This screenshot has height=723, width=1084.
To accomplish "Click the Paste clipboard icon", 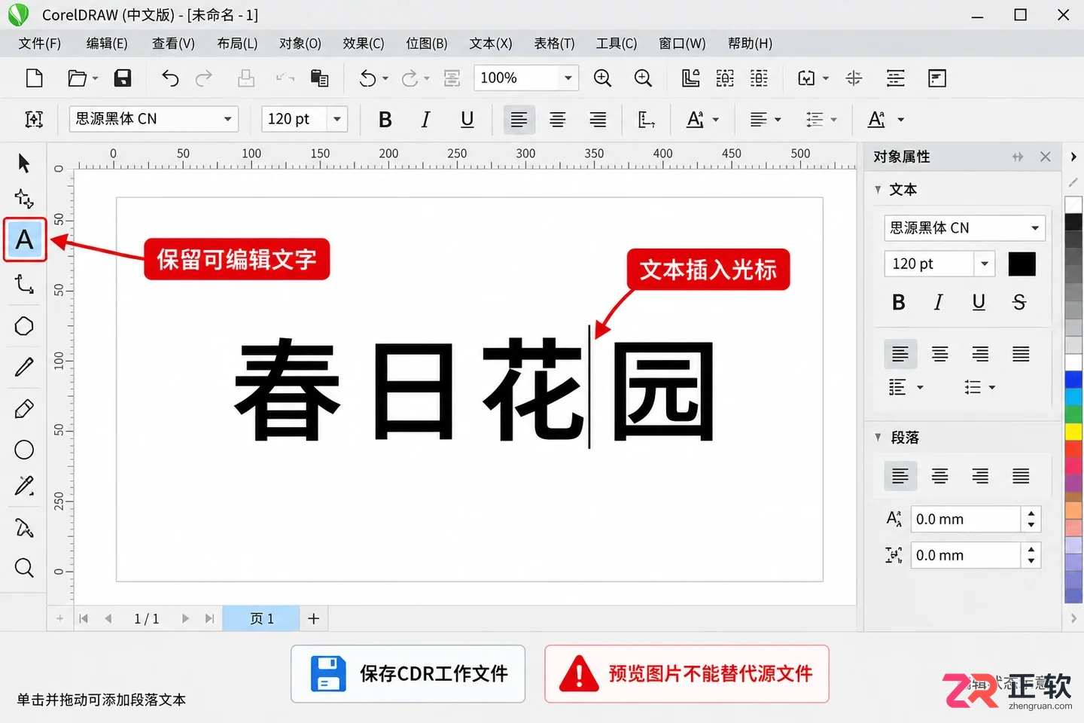I will pyautogui.click(x=320, y=78).
